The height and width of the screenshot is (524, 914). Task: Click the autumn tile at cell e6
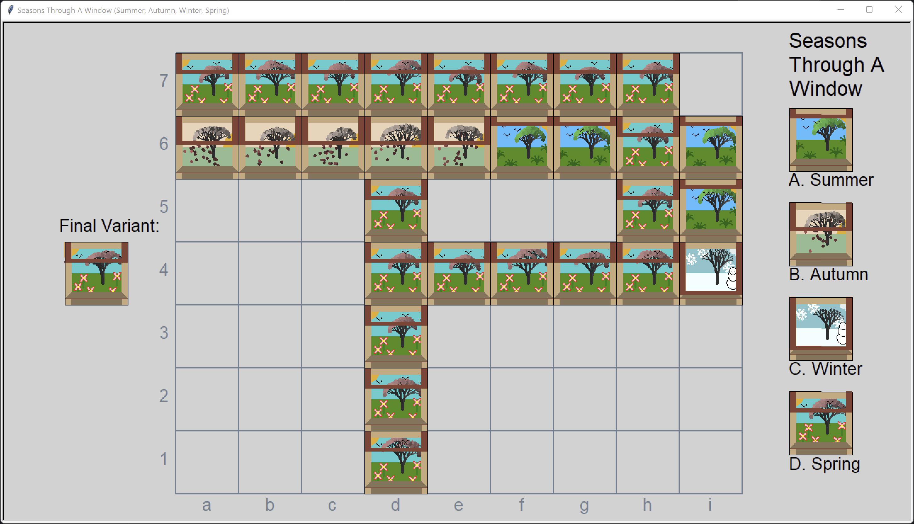(459, 148)
